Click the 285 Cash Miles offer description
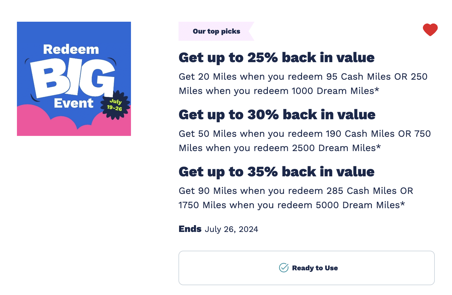The image size is (452, 295). [x=295, y=198]
